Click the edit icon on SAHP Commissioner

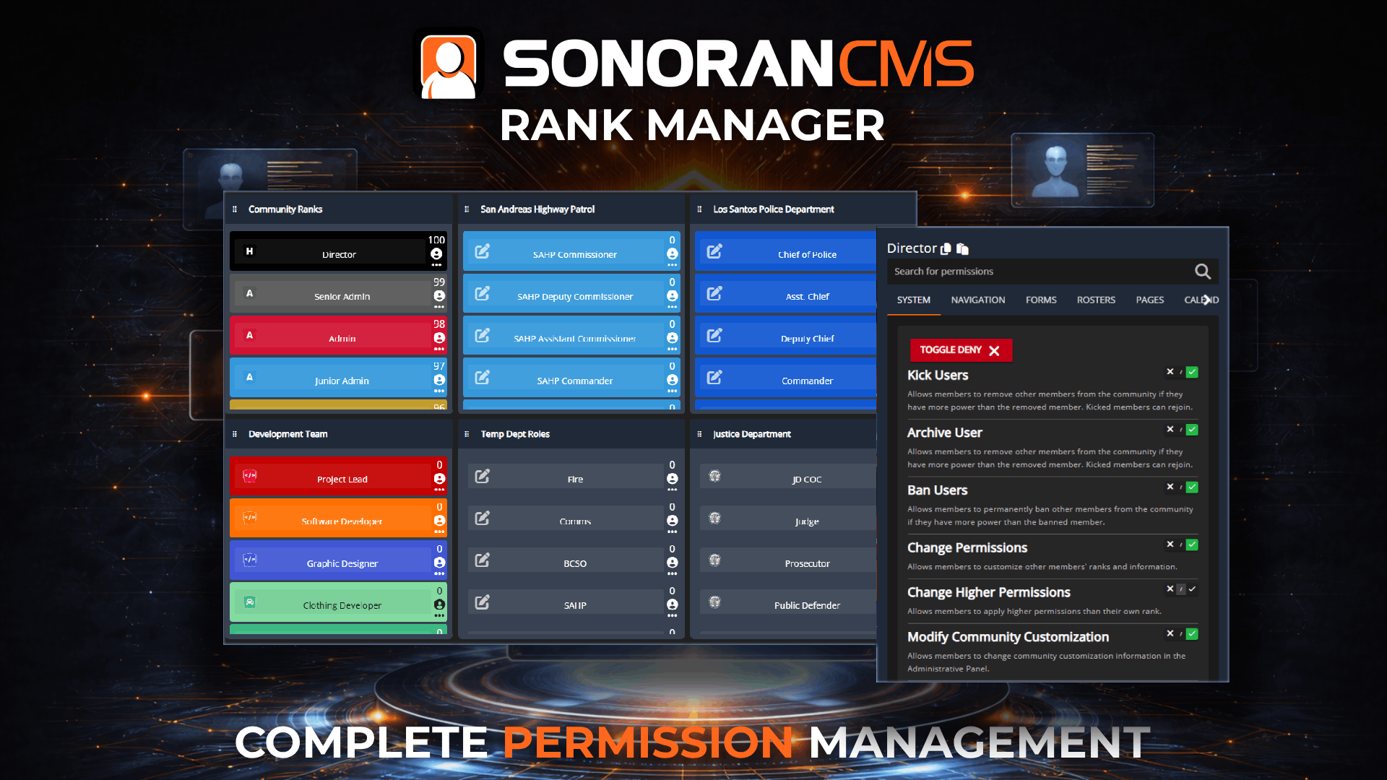482,251
